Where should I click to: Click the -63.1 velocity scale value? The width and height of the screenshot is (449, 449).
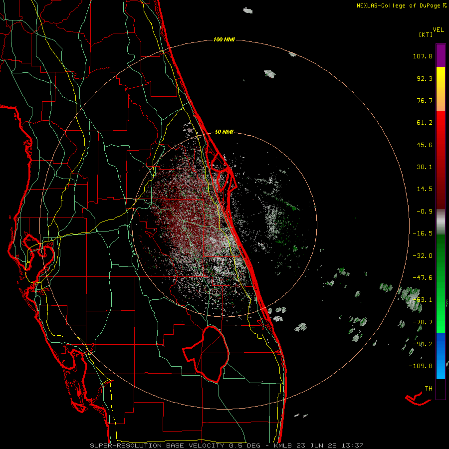pos(423,300)
